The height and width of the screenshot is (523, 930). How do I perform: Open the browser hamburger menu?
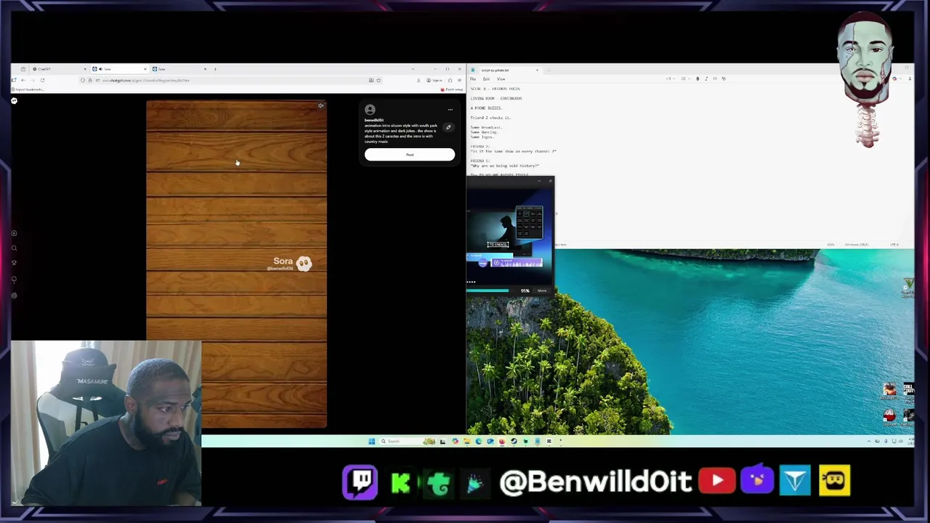tap(459, 80)
